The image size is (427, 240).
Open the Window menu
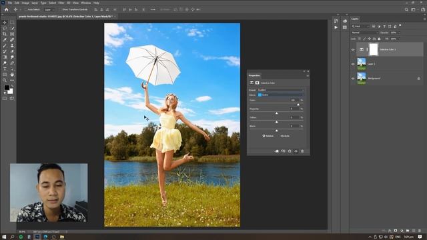click(x=86, y=3)
